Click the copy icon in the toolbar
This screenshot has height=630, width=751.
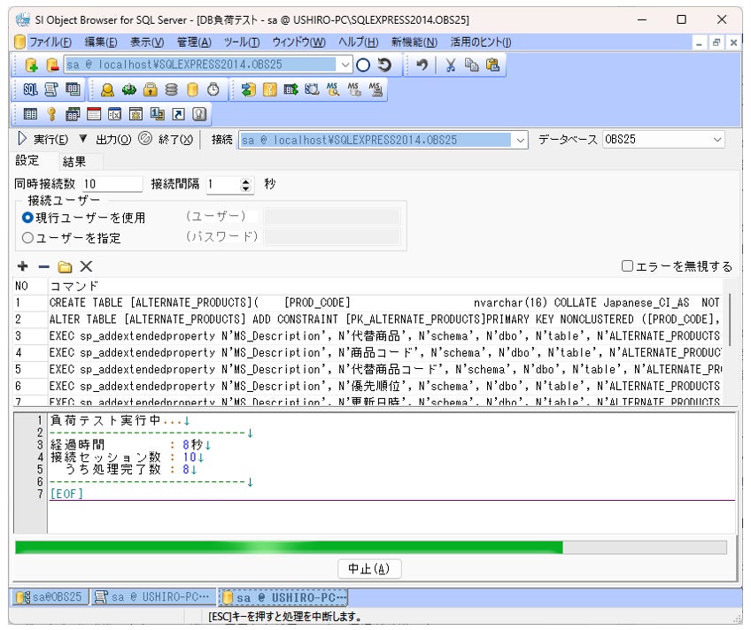[x=471, y=65]
